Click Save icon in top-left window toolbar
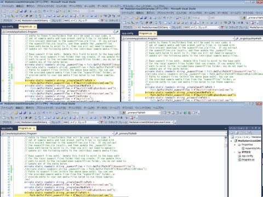Viewport: 263px width, 197px height. 21,11
